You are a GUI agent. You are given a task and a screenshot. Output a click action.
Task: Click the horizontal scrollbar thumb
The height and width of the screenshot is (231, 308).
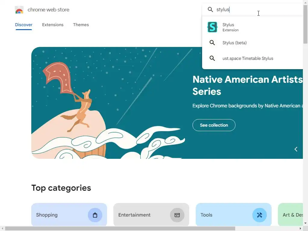pos(120,229)
